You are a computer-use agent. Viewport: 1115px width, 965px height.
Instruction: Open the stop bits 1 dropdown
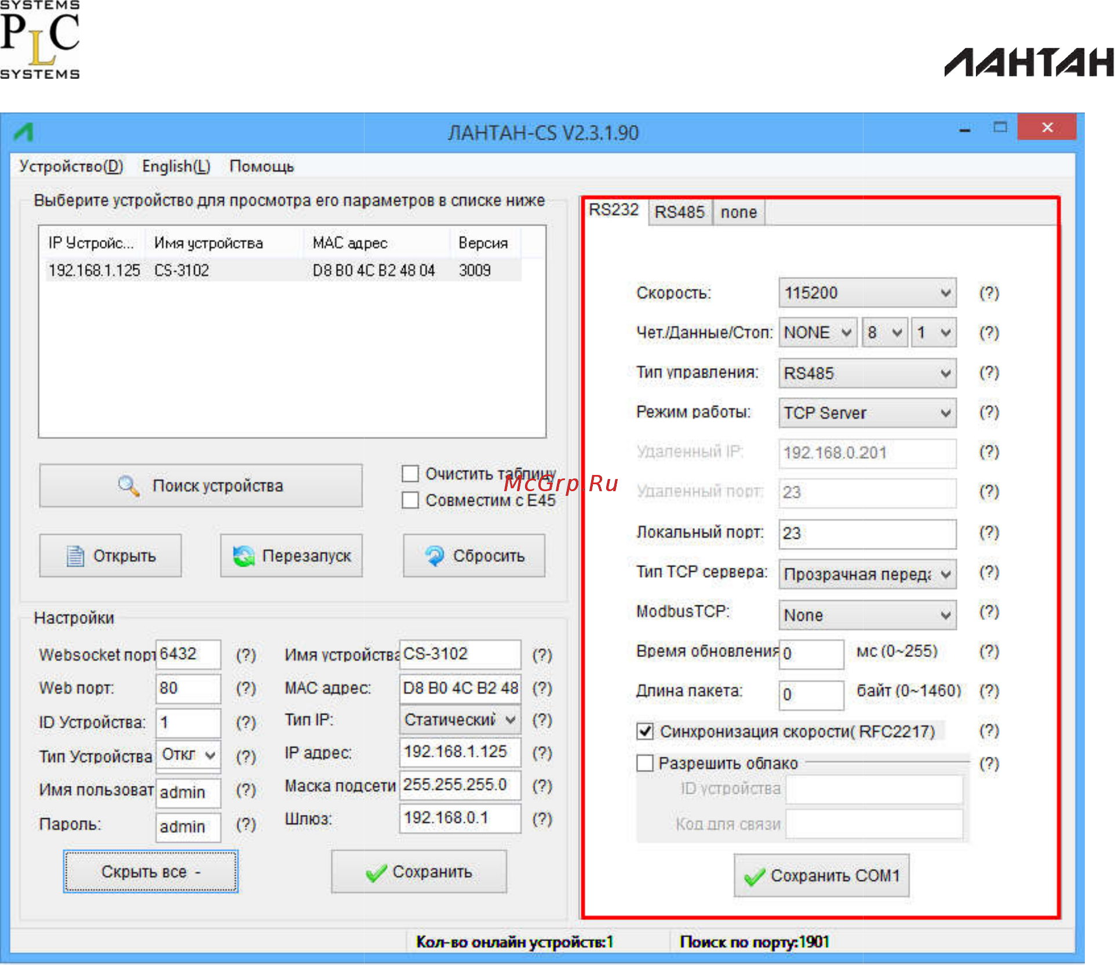click(x=934, y=332)
